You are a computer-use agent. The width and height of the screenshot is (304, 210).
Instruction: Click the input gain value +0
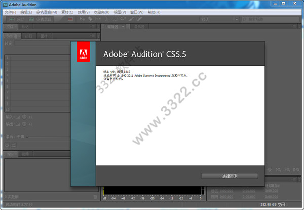coord(30,117)
